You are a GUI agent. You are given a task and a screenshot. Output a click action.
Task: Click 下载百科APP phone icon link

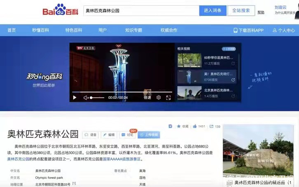tap(248, 30)
